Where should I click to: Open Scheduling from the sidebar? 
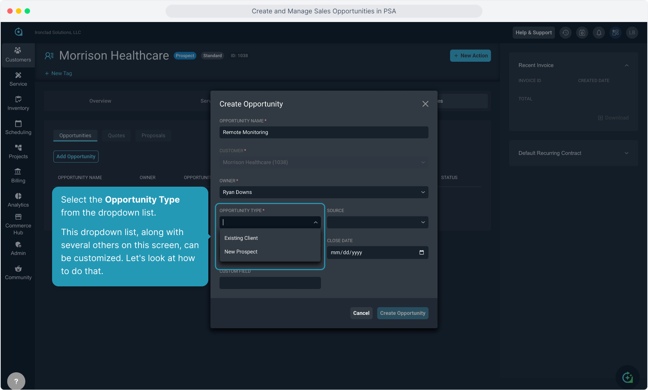tap(18, 127)
